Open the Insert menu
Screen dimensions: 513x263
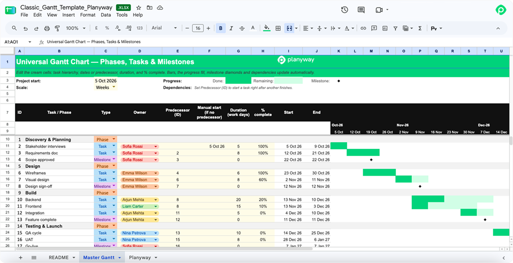tap(69, 15)
